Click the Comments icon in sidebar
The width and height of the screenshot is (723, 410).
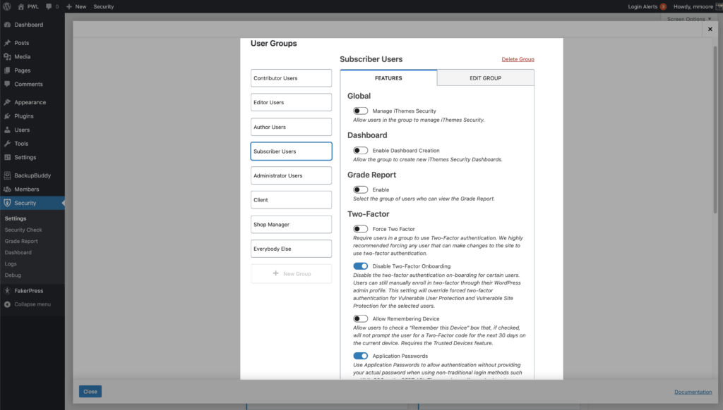(7, 85)
